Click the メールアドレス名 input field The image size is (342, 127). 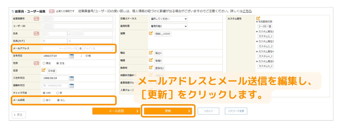pos(60,48)
